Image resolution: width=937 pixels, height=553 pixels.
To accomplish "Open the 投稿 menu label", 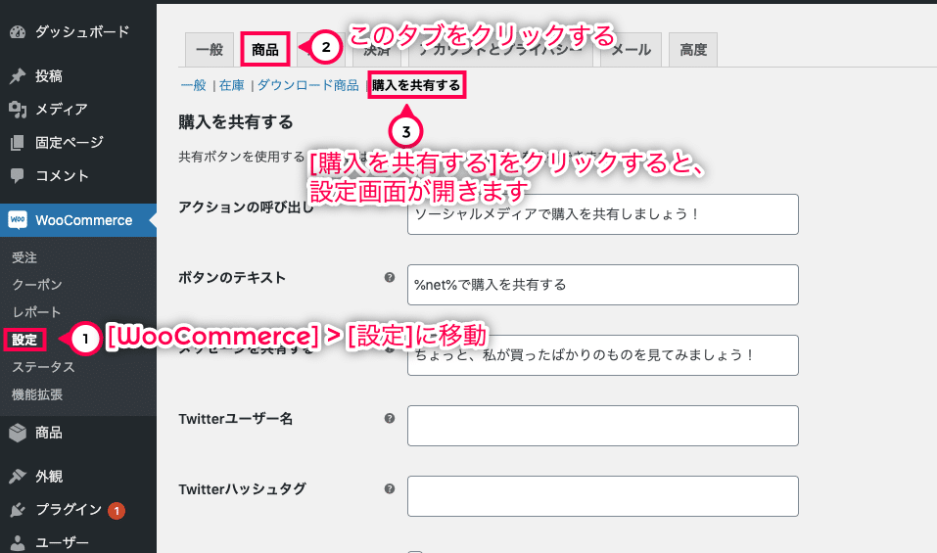I will 48,75.
